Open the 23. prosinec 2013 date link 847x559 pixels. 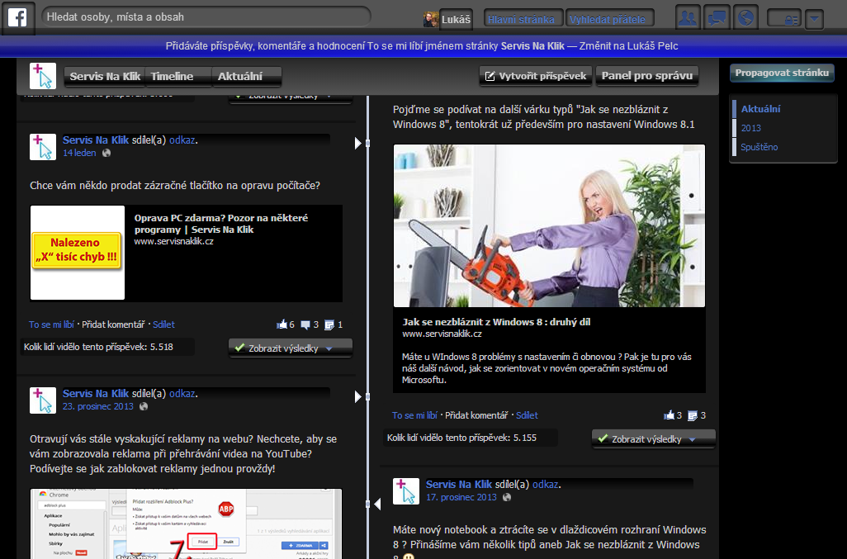pos(97,406)
